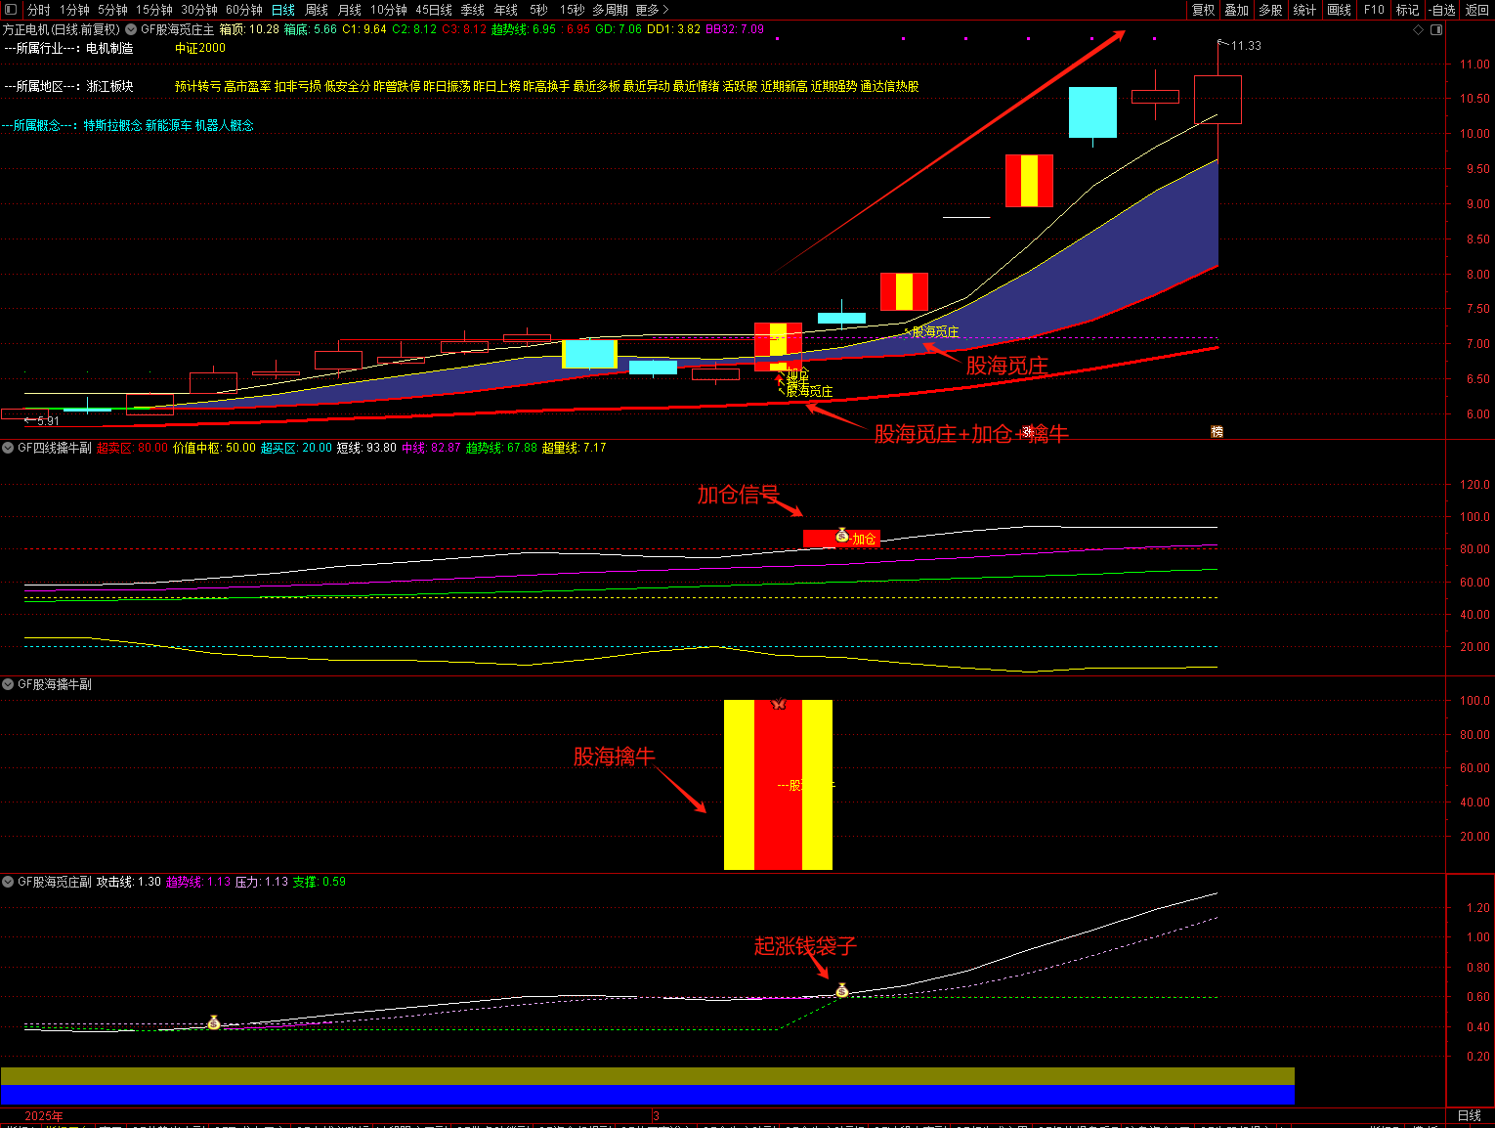The height and width of the screenshot is (1128, 1495).
Task: Open the 画线 drawing tools
Action: pos(1340,10)
